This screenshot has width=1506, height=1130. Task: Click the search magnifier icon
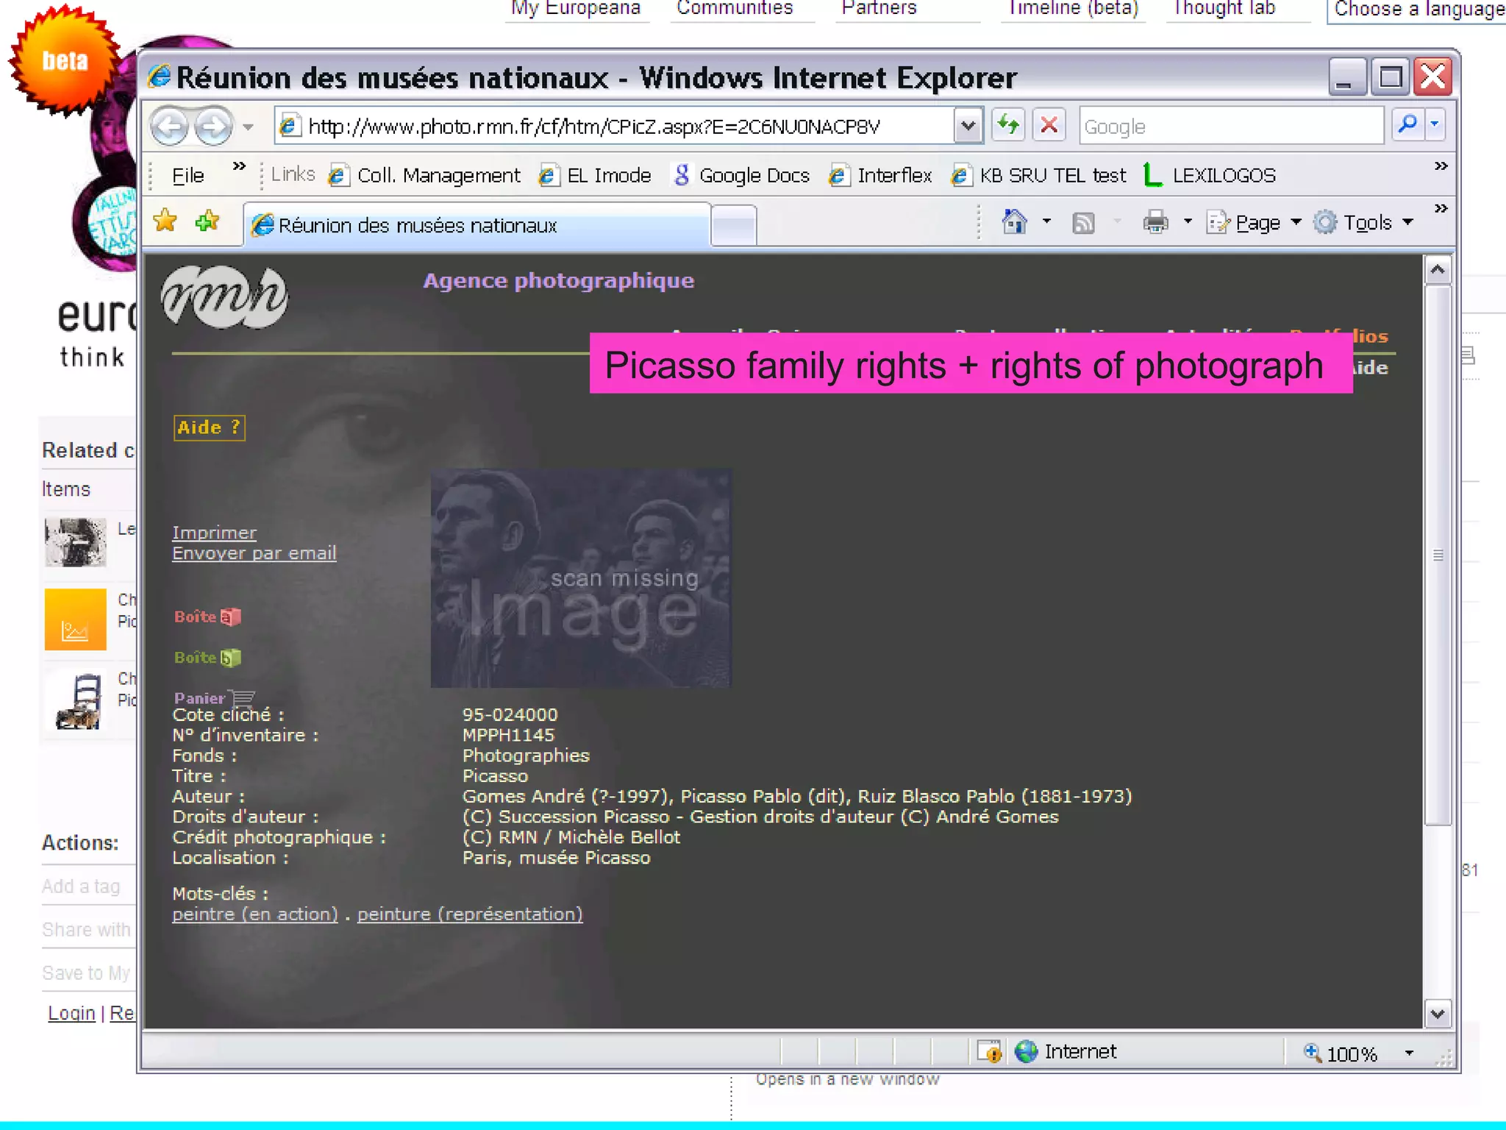pos(1407,125)
